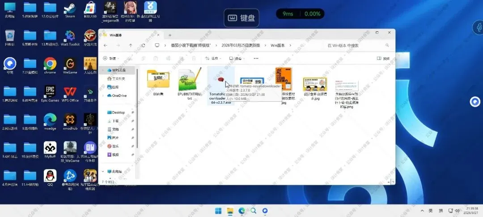Select the TomatoNovelDownloader v2.3.7.exe file
Image resolution: width=483 pixels, height=217 pixels.
click(220, 86)
